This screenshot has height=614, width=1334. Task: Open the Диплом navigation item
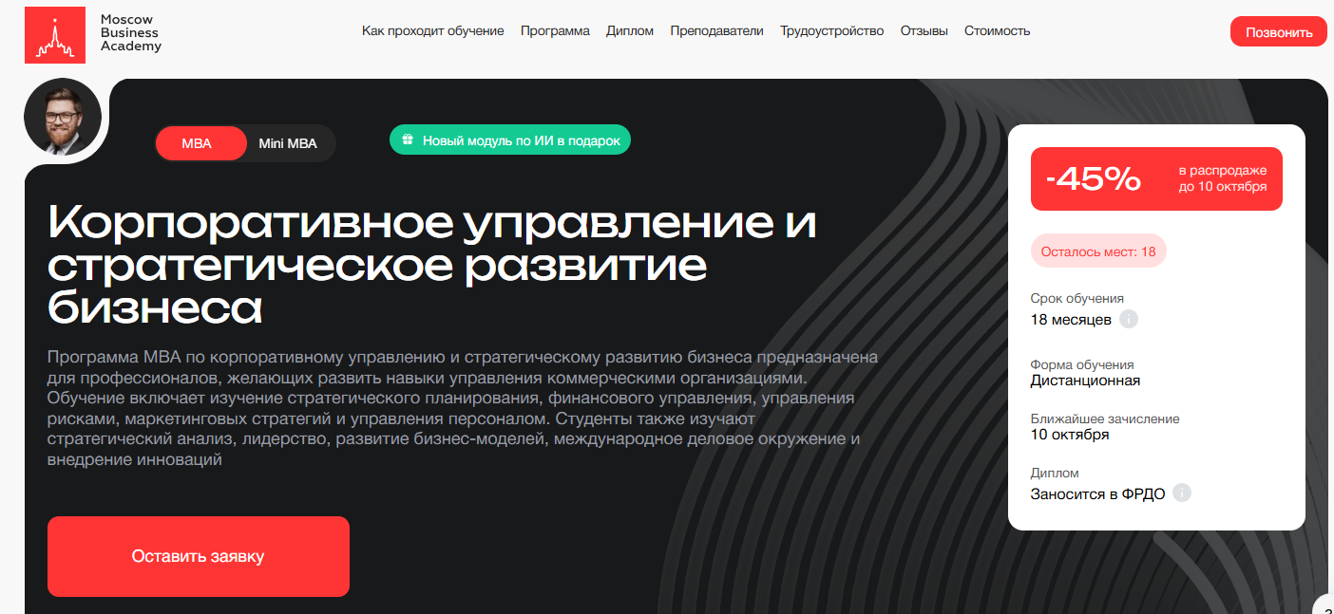[x=630, y=30]
